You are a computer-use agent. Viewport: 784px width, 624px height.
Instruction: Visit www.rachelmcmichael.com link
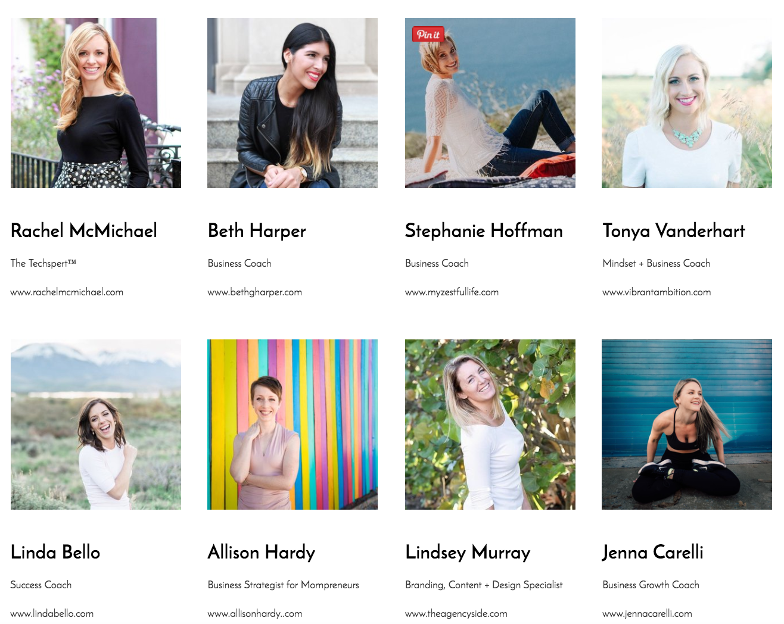67,292
